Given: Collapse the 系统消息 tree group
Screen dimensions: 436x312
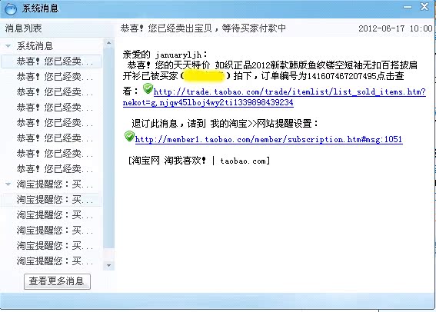Looking at the screenshot, I should tap(8, 46).
